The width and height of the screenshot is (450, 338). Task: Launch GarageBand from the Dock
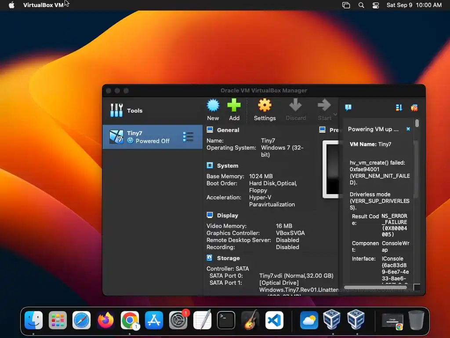[250, 320]
